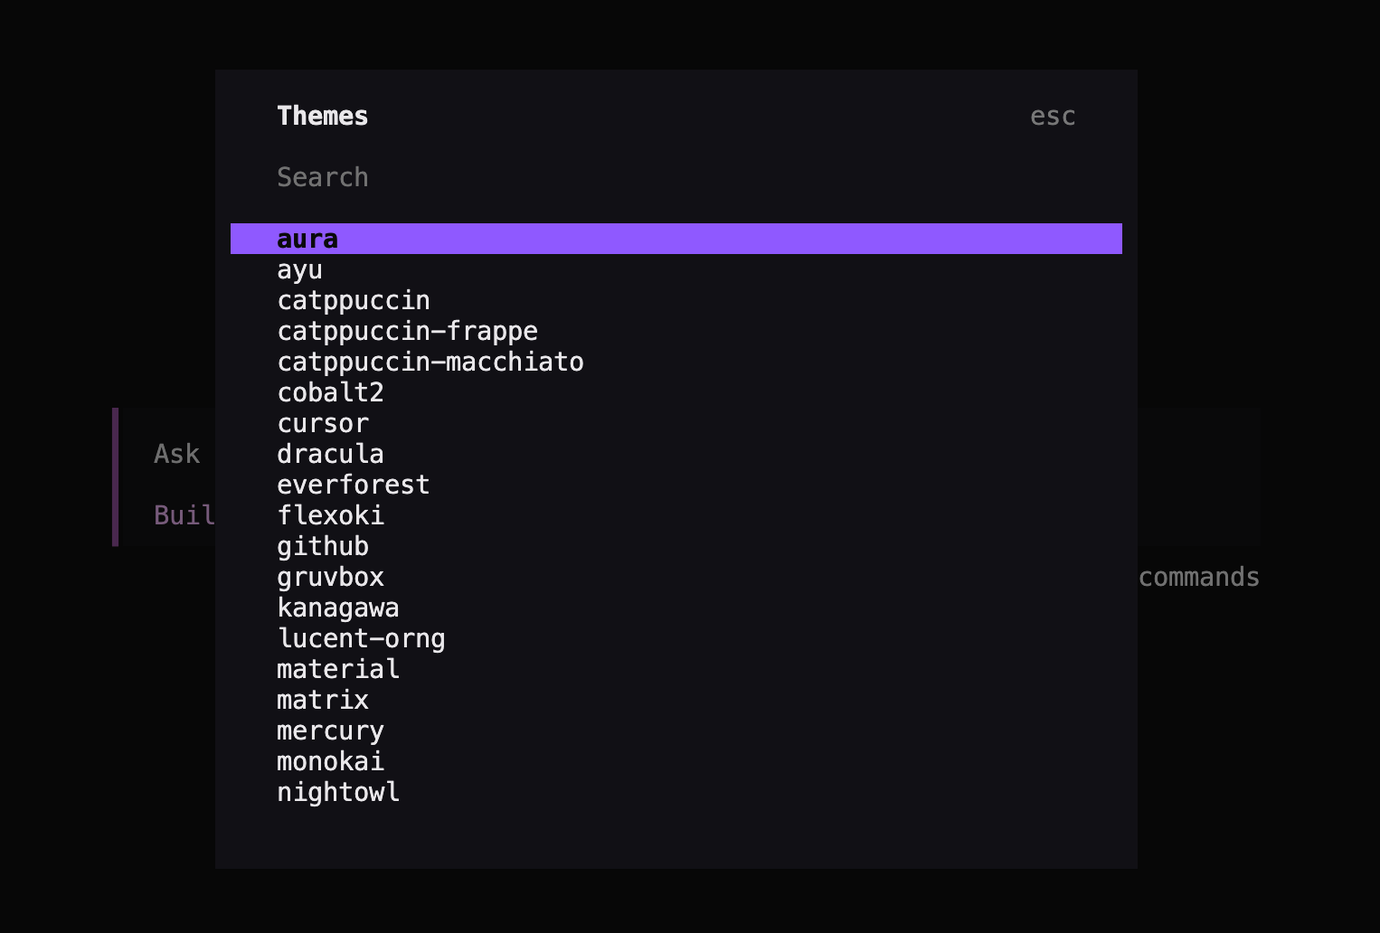
Task: Click the Search input field
Action: 323,177
